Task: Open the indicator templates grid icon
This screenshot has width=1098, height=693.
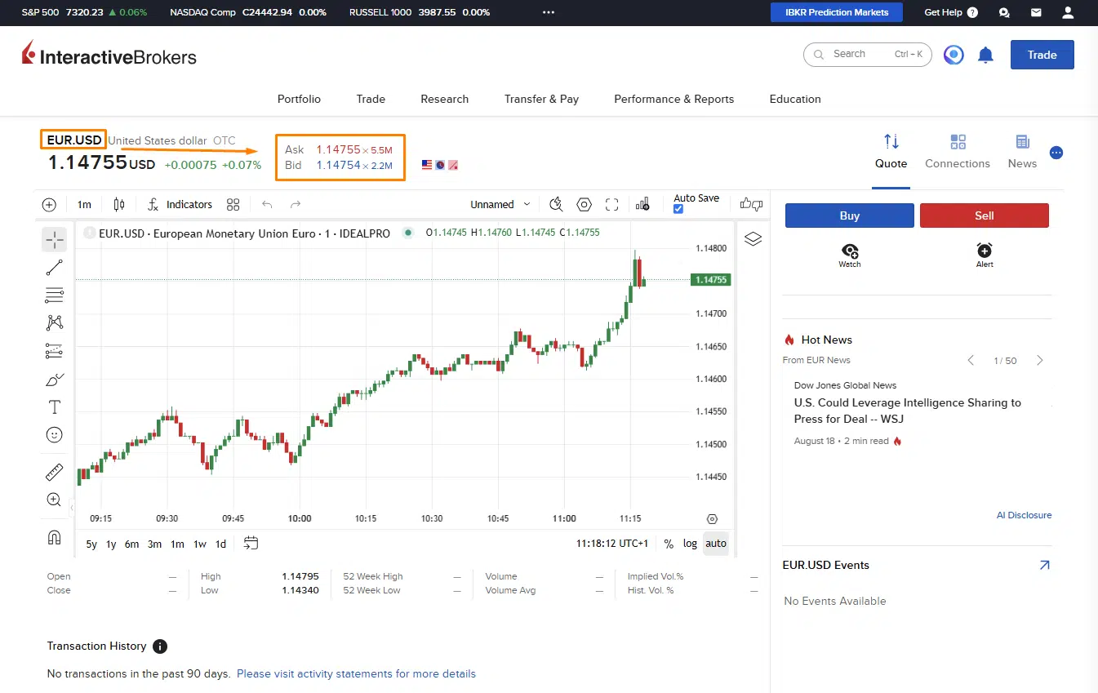Action: 233,205
